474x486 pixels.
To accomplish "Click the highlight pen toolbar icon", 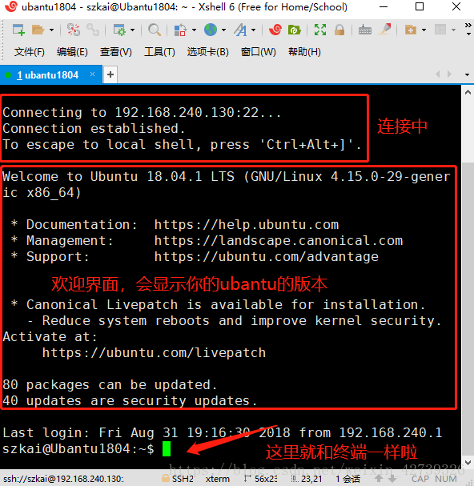I will coord(384,30).
